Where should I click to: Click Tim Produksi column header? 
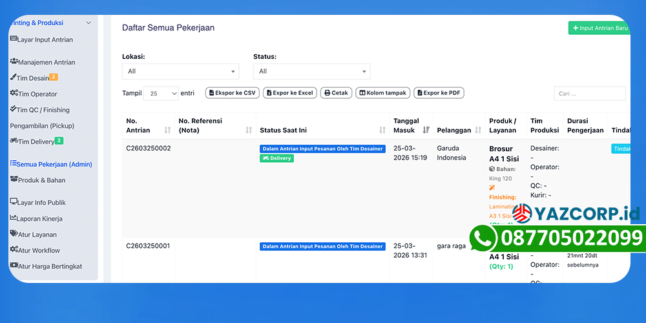coord(545,126)
